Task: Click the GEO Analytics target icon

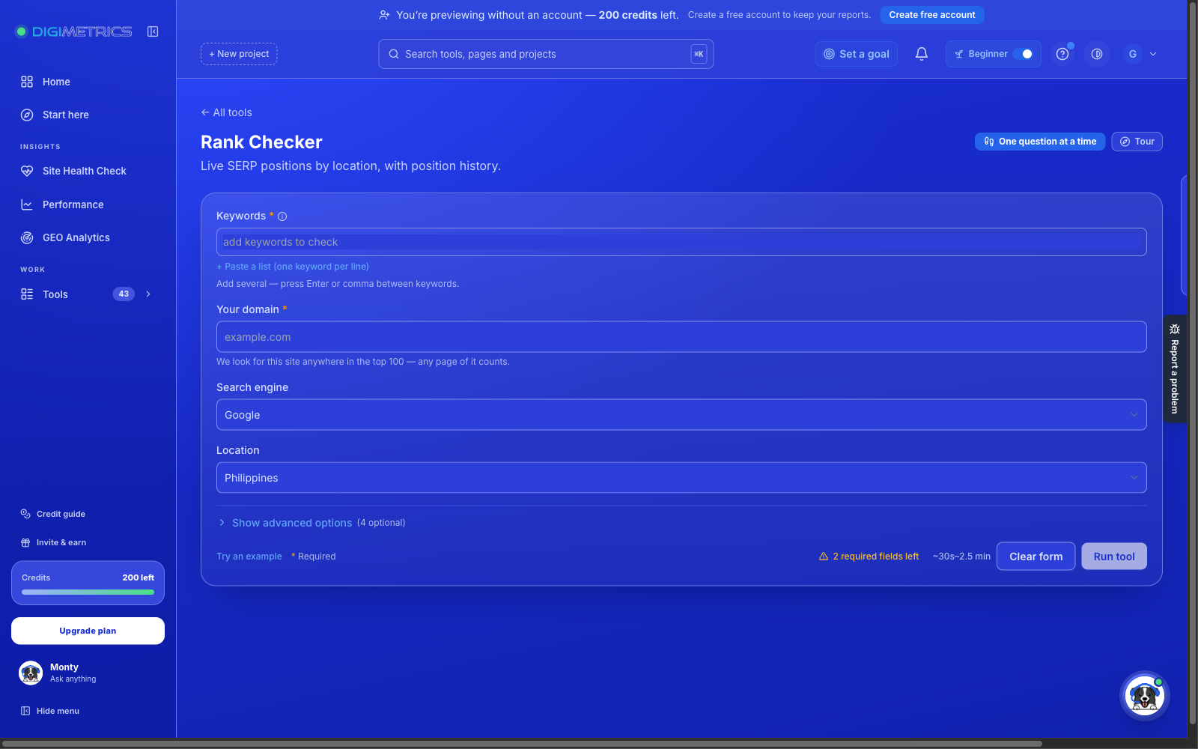Action: [x=27, y=237]
